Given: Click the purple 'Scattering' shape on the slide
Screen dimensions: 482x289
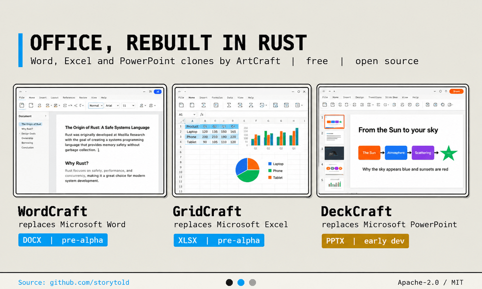Looking at the screenshot, I should point(423,153).
